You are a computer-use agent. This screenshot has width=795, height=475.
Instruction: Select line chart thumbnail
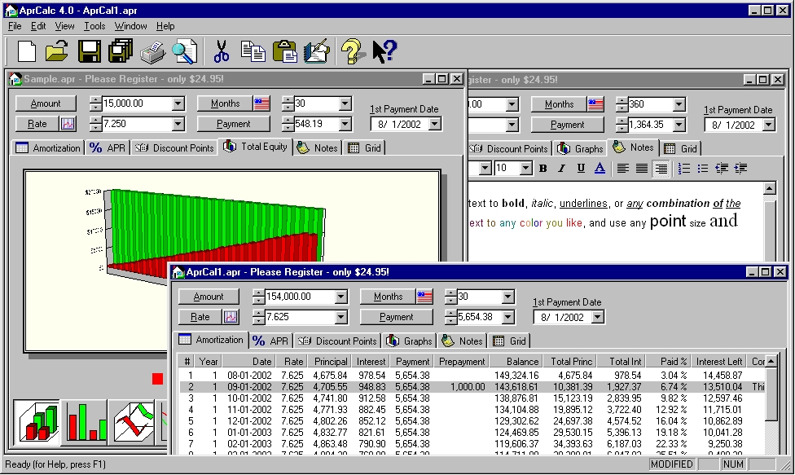coord(133,423)
